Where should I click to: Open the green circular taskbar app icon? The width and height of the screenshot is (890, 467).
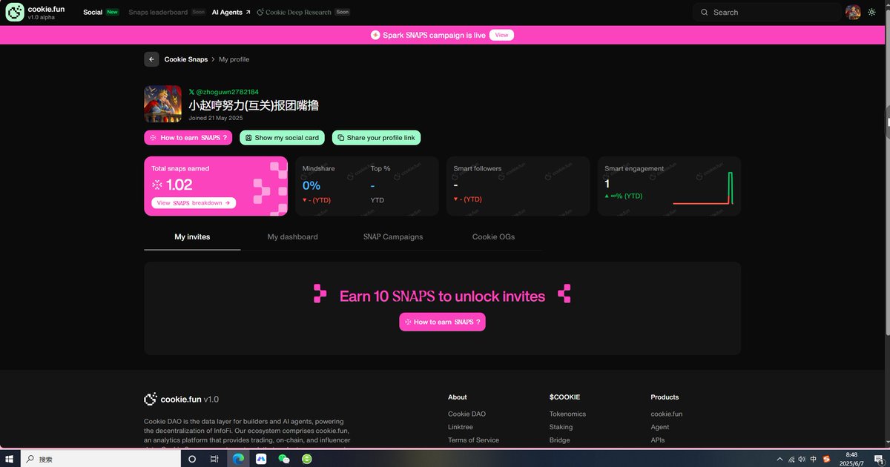pyautogui.click(x=306, y=459)
